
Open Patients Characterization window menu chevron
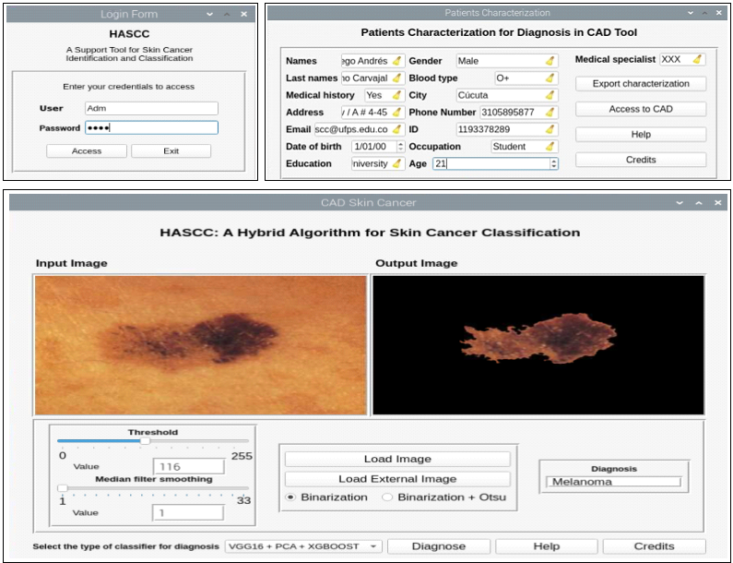pos(691,13)
